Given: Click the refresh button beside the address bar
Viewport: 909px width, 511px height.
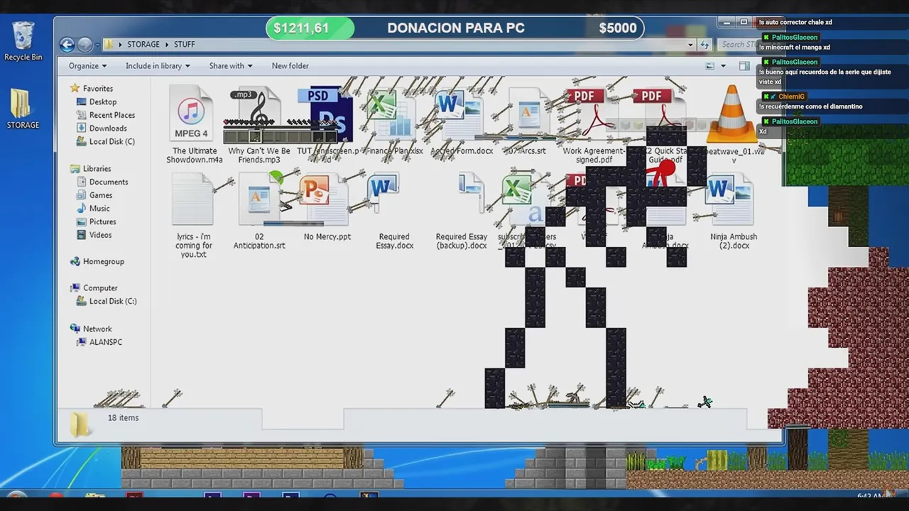Looking at the screenshot, I should 704,45.
